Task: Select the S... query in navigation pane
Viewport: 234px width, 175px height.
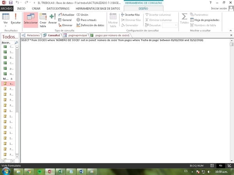Action: tap(8, 52)
